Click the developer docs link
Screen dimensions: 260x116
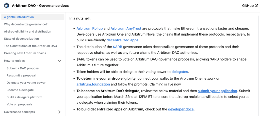[x=181, y=109]
